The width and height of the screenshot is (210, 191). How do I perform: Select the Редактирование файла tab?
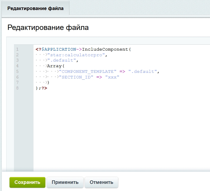pyautogui.click(x=35, y=9)
